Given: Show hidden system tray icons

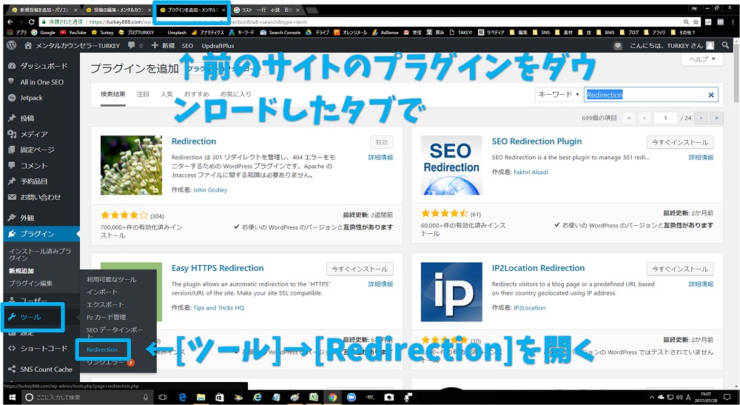Looking at the screenshot, I should [x=652, y=398].
